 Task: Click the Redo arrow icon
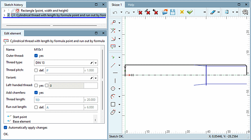[128, 12]
